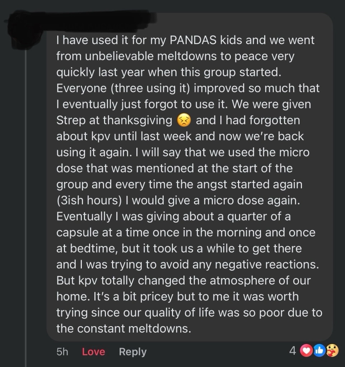Open the 5h comment timestamp

tap(62, 352)
